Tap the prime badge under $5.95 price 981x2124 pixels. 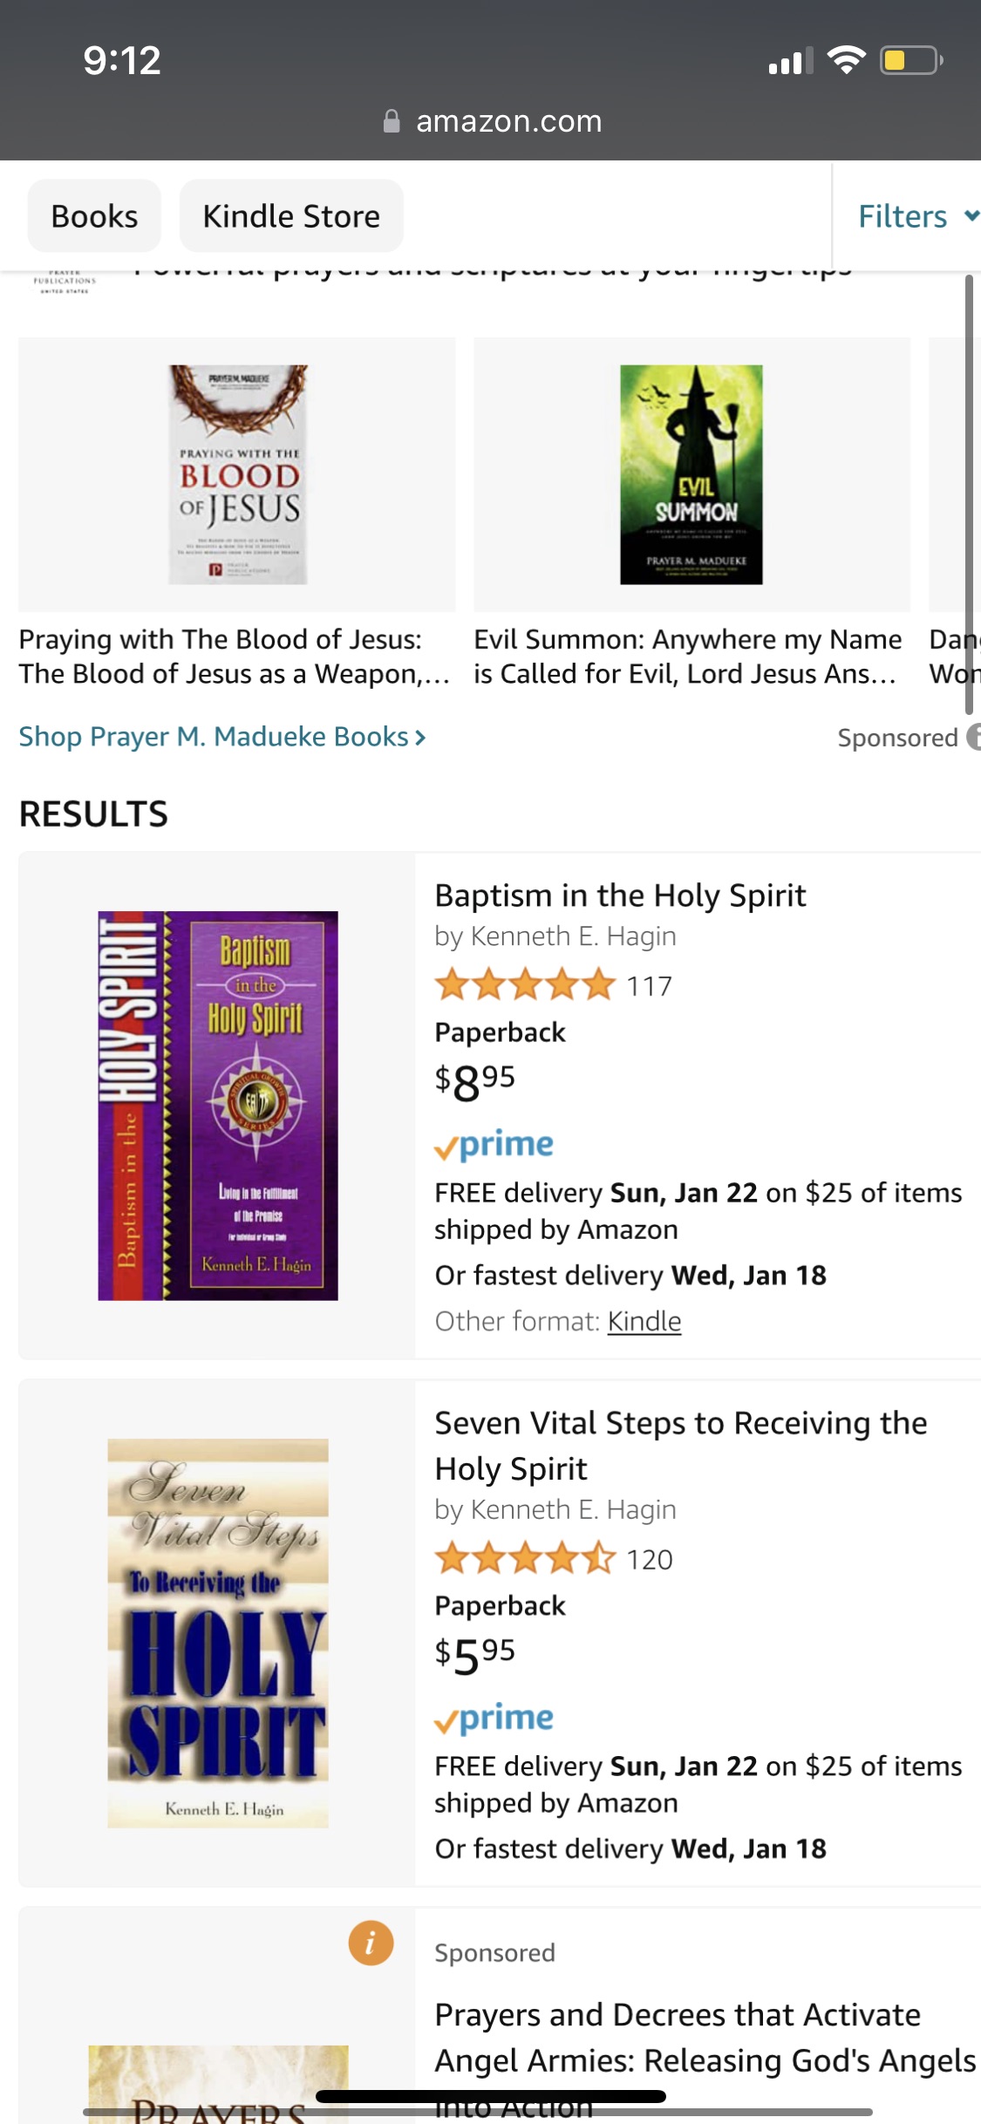coord(494,1719)
